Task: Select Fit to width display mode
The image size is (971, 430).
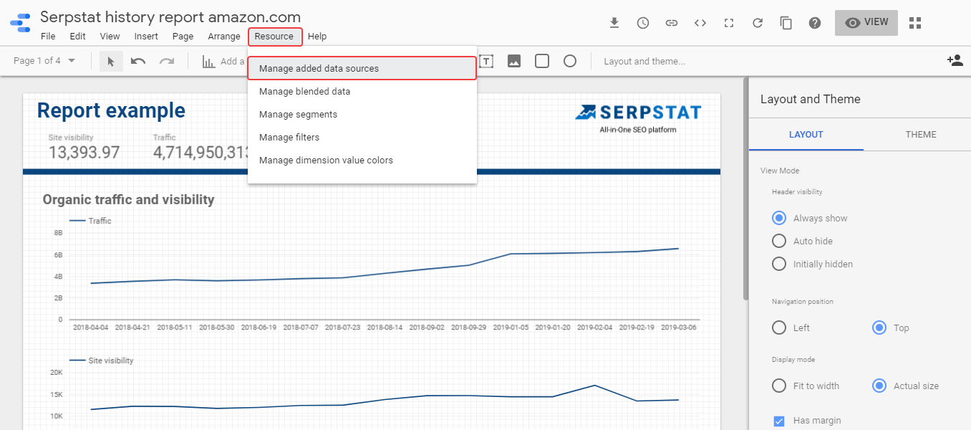Action: click(x=779, y=386)
